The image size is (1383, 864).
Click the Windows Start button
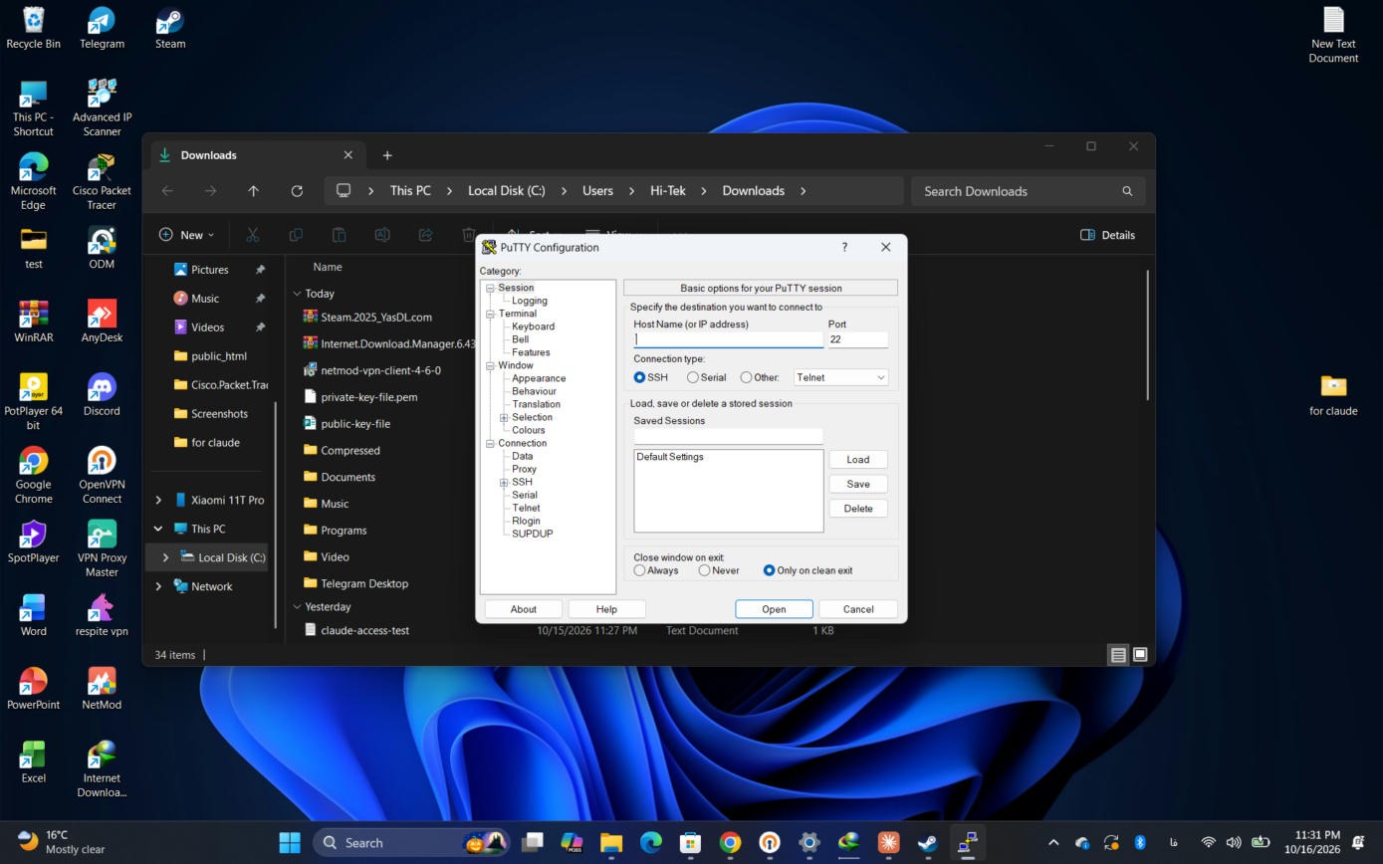[290, 843]
